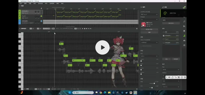The height and width of the screenshot is (95, 205).
Task: Open the track list icon above track headers
Action: (41, 8)
